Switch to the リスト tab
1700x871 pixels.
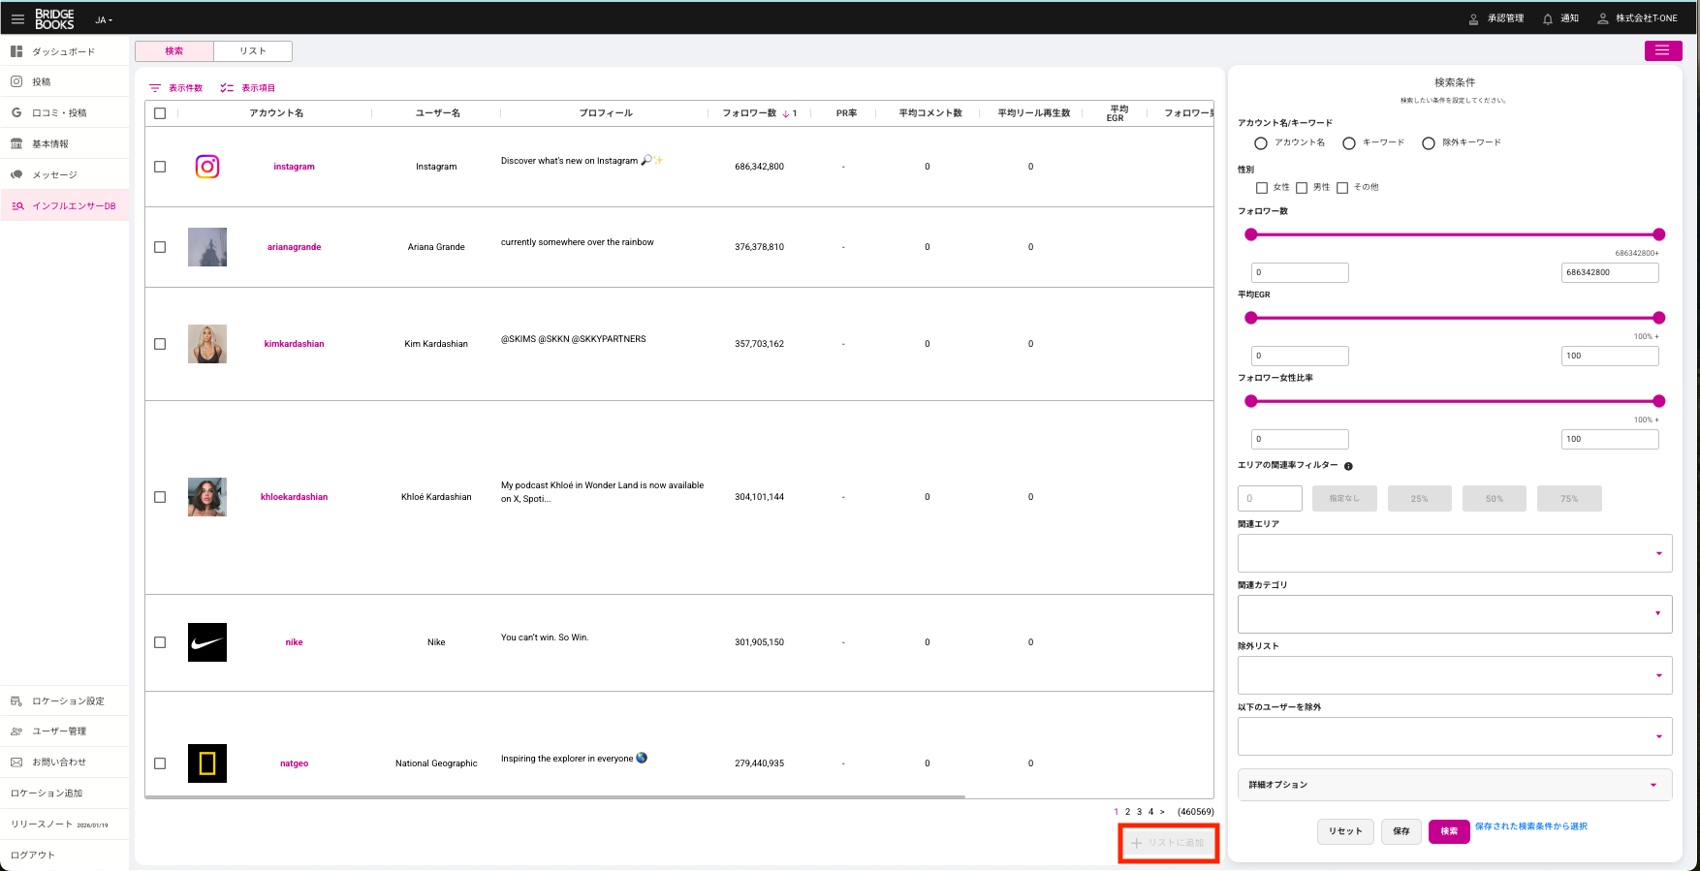coord(253,51)
